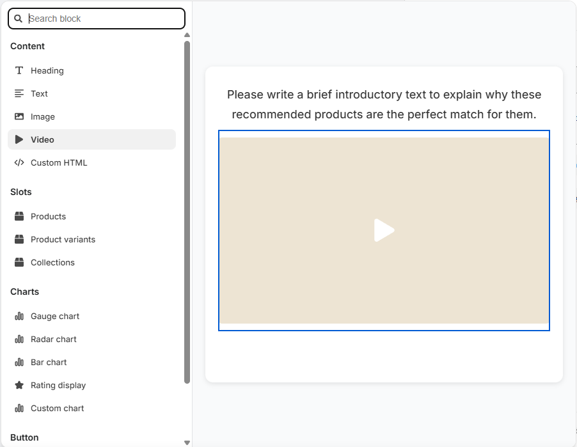Add a Bar chart block

pyautogui.click(x=48, y=362)
